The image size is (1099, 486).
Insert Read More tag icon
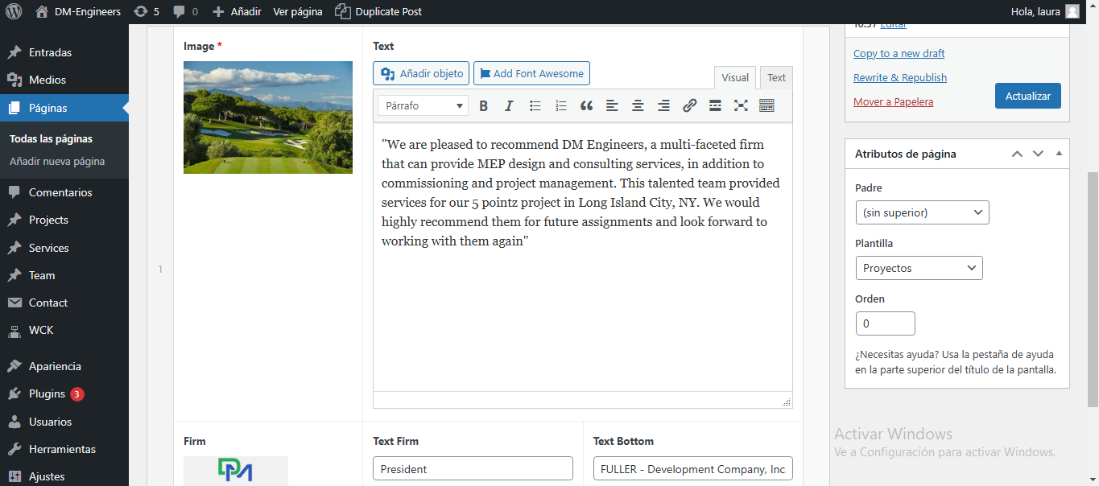[x=715, y=105]
